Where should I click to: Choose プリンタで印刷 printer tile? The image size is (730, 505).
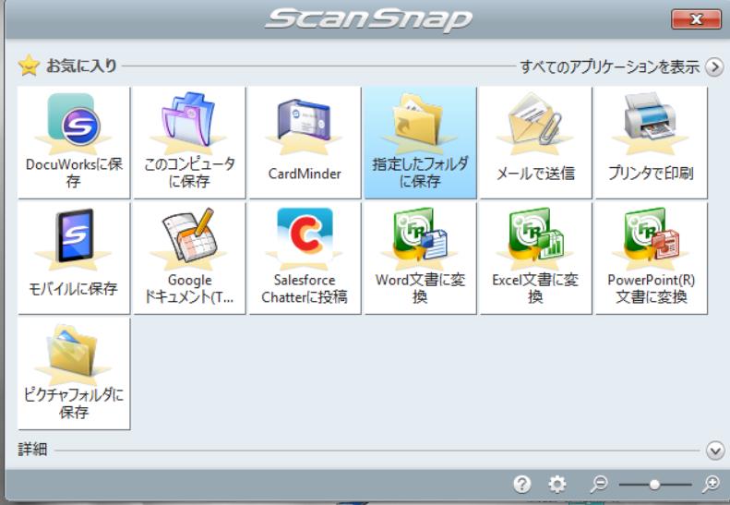[x=651, y=142]
